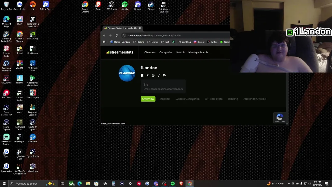Open the Twitter bookmark
Viewport: 332px width, 187px height.
coord(212,42)
